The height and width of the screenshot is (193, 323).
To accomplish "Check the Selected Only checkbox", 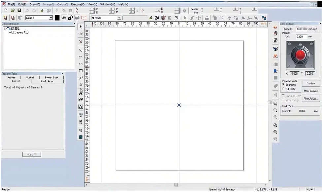I will pos(283,96).
